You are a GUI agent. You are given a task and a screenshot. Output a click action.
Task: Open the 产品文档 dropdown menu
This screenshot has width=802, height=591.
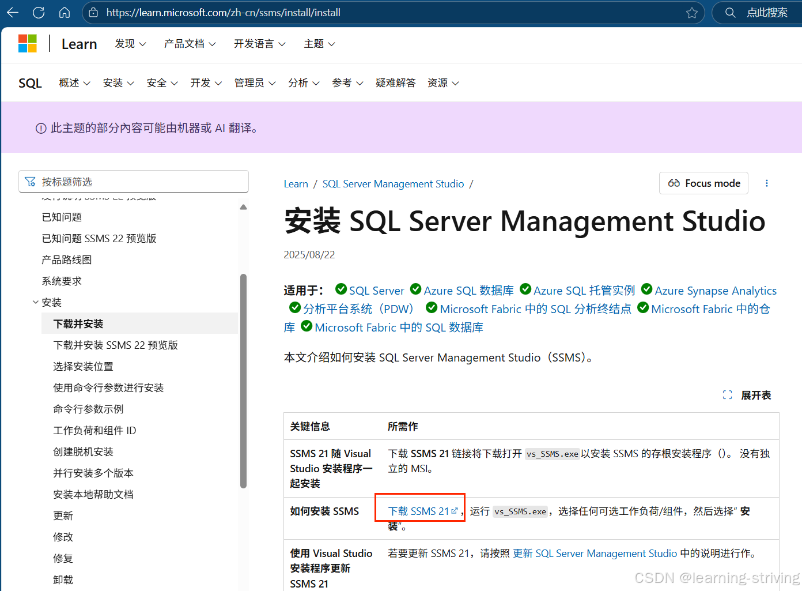point(190,44)
